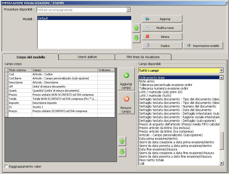The height and width of the screenshot is (174, 229).
Task: Click the green Aggiungi campo arrow icon
Action: pyautogui.click(x=126, y=75)
